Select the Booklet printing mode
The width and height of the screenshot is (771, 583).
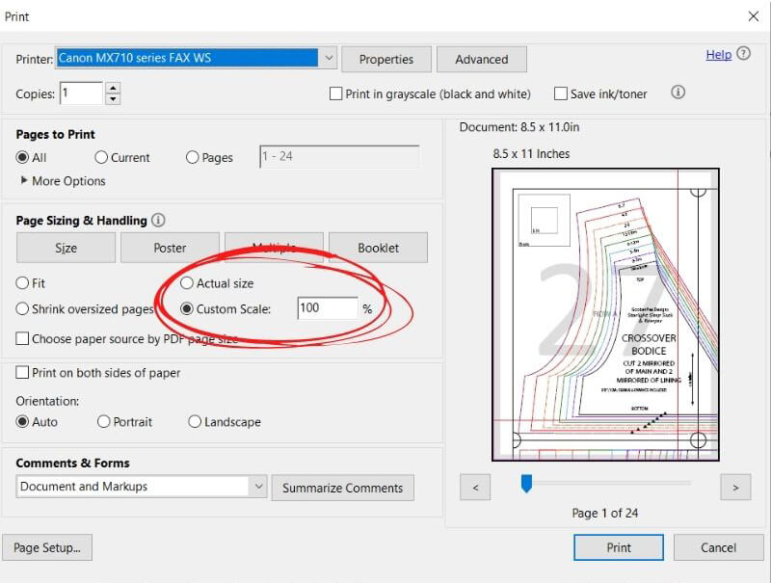click(378, 247)
